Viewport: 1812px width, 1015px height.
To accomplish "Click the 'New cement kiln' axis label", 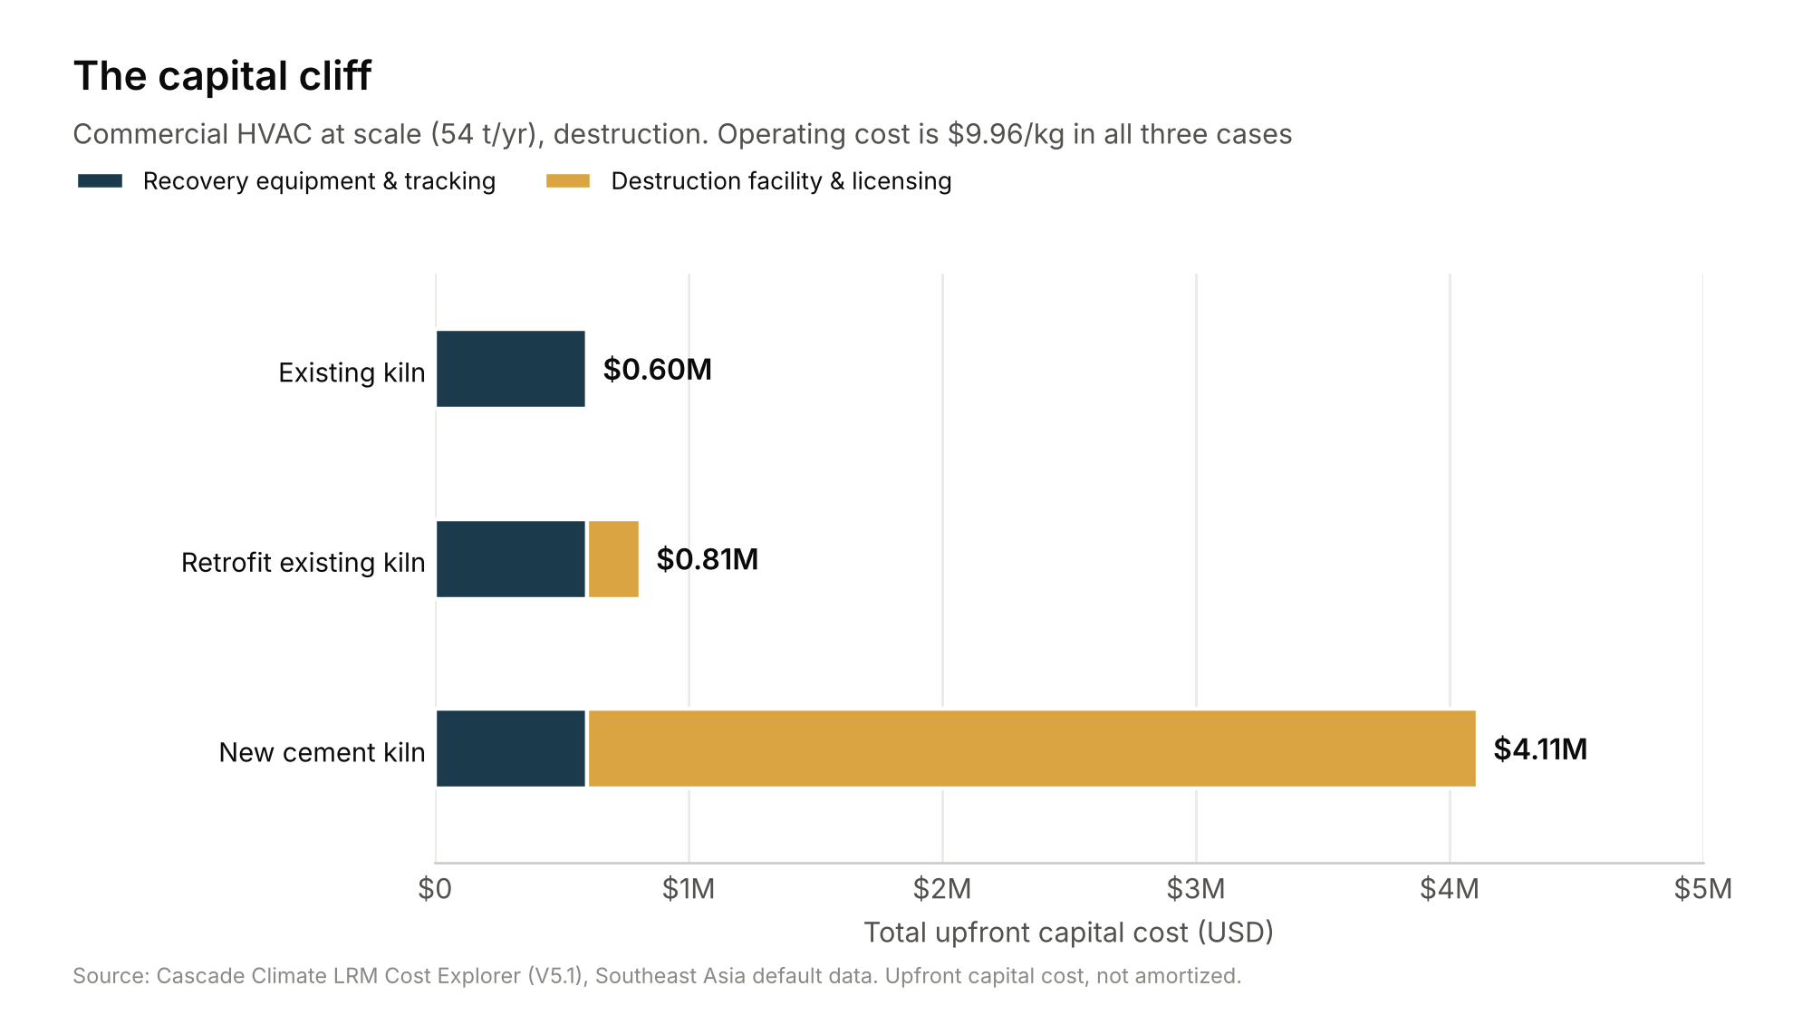I will (322, 752).
